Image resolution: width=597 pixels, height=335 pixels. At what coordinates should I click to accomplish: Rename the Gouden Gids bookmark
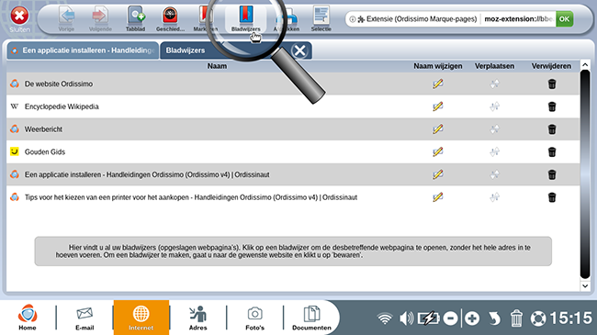[438, 151]
